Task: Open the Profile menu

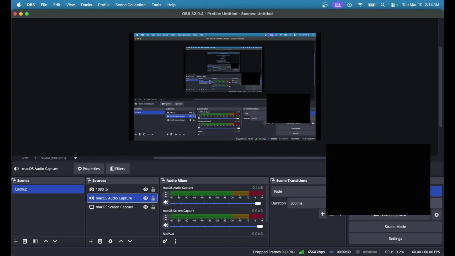Action: (104, 5)
